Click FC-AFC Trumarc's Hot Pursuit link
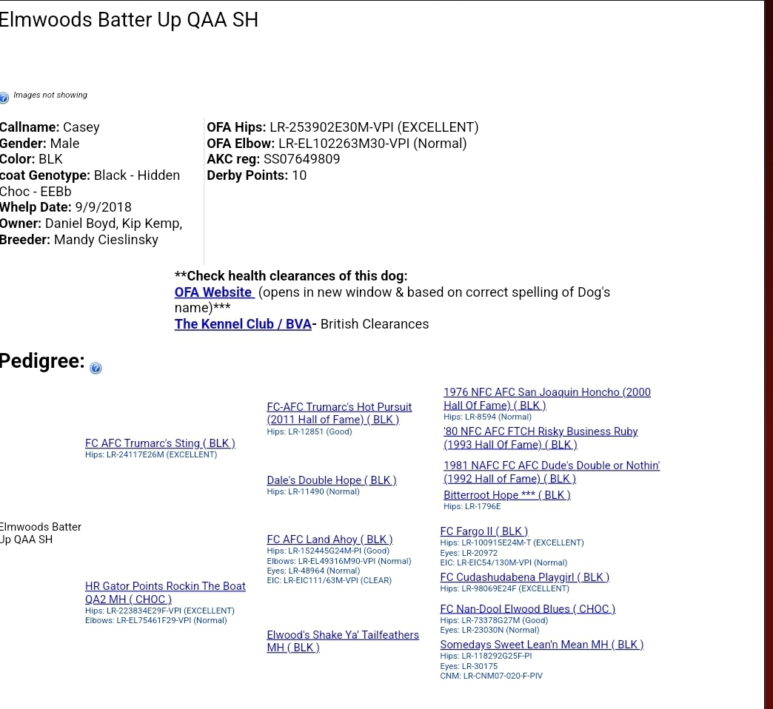Screen dimensions: 773x709 339,407
